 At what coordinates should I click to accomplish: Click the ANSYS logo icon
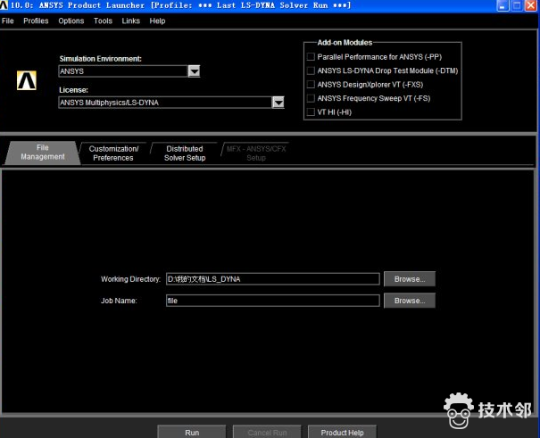pos(26,80)
